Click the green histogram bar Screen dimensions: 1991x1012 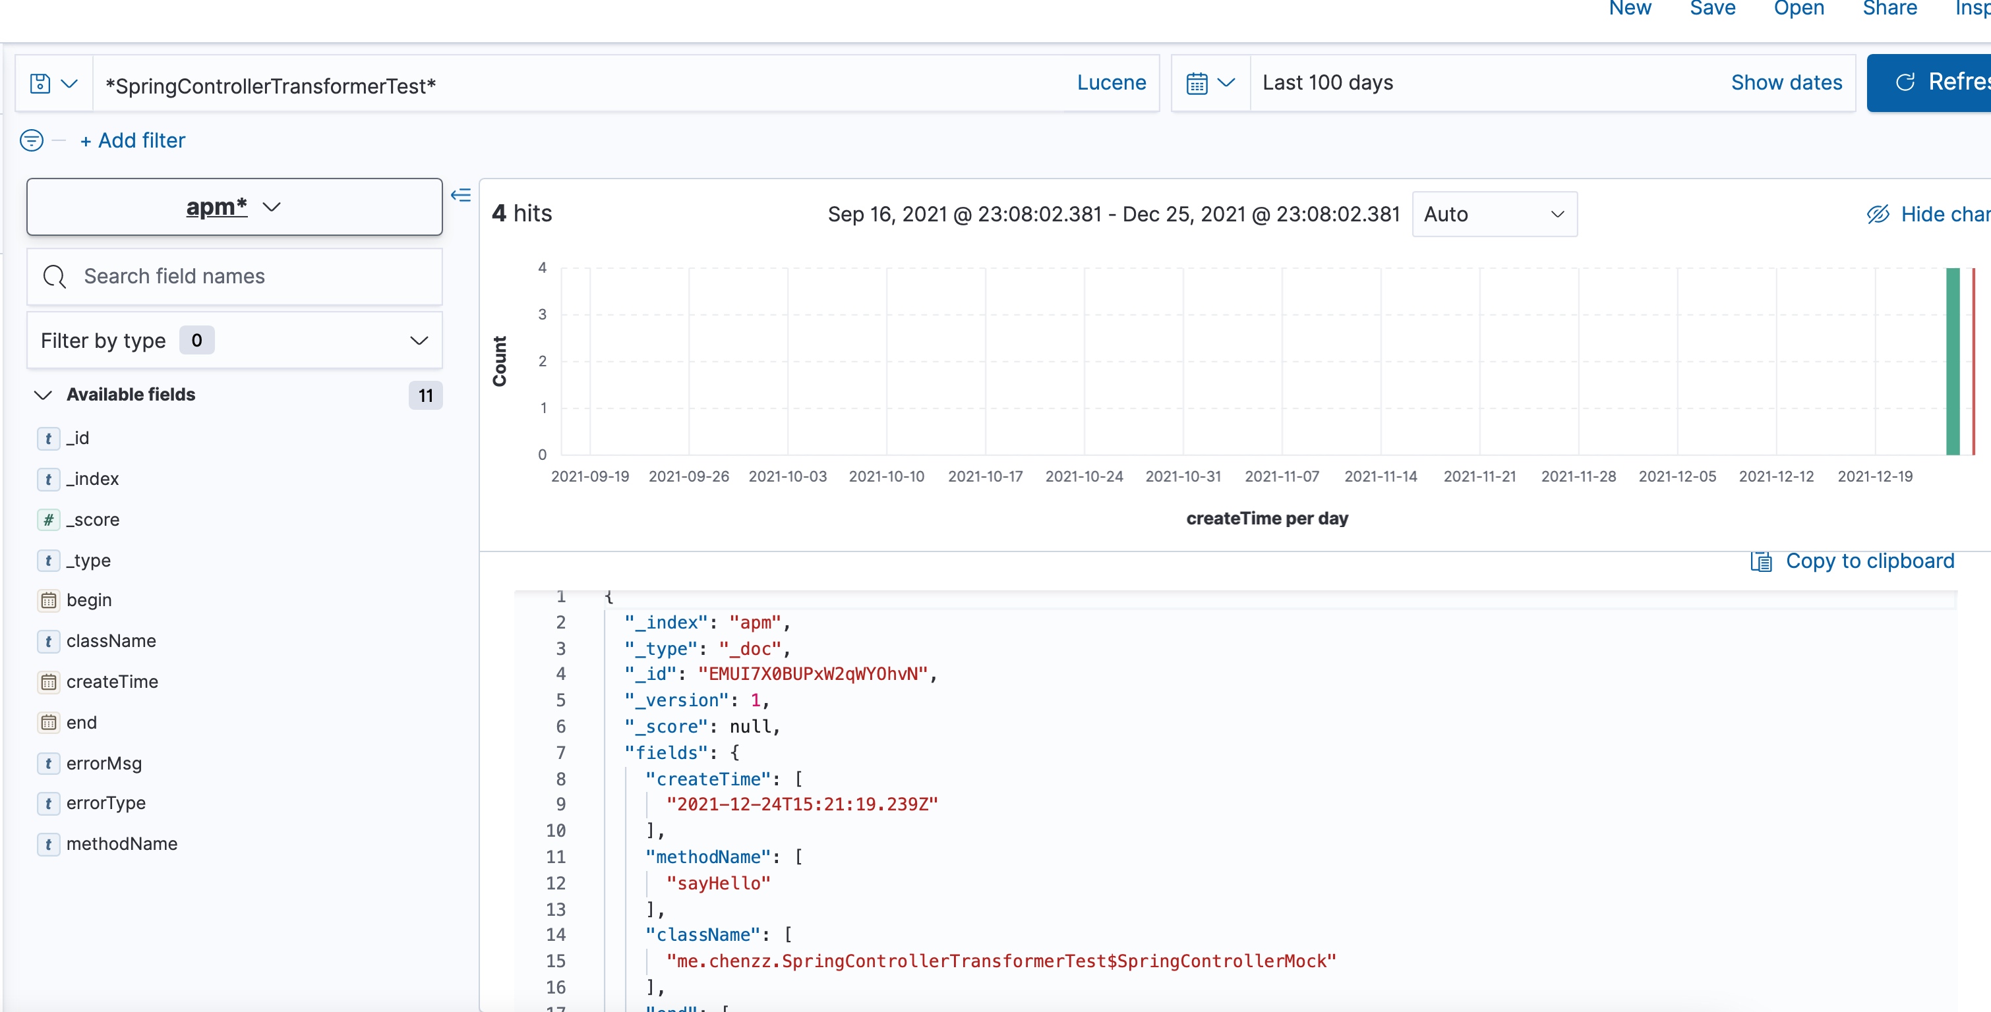(1952, 361)
